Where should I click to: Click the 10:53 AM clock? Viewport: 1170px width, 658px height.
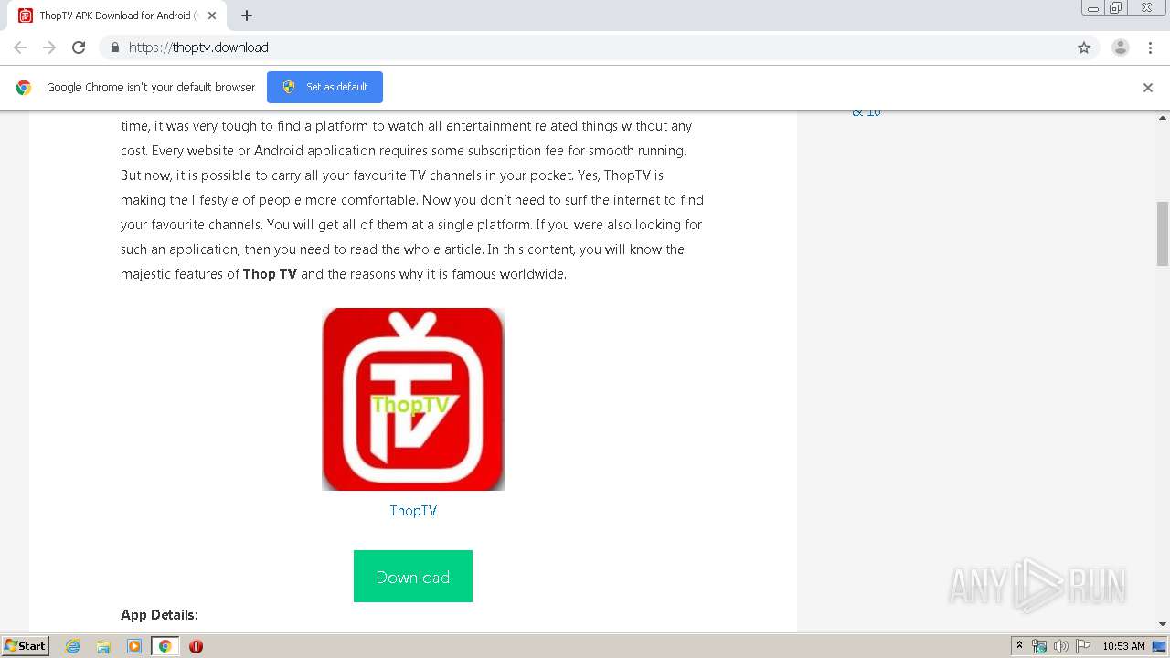pos(1123,646)
